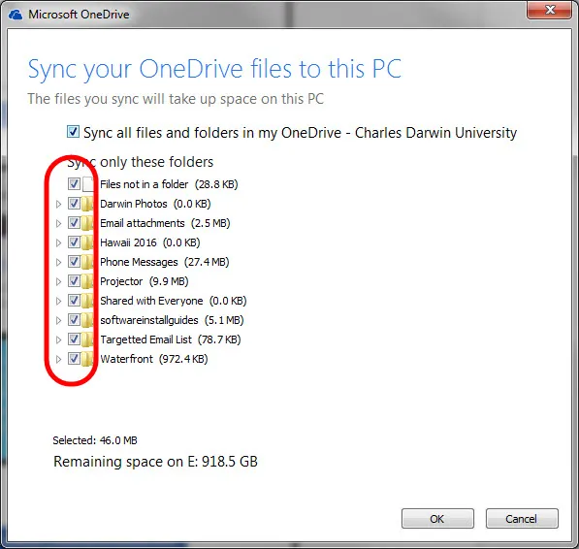Uncheck the Darwin Photos checkbox
Screen dimensions: 579x549
(74, 204)
